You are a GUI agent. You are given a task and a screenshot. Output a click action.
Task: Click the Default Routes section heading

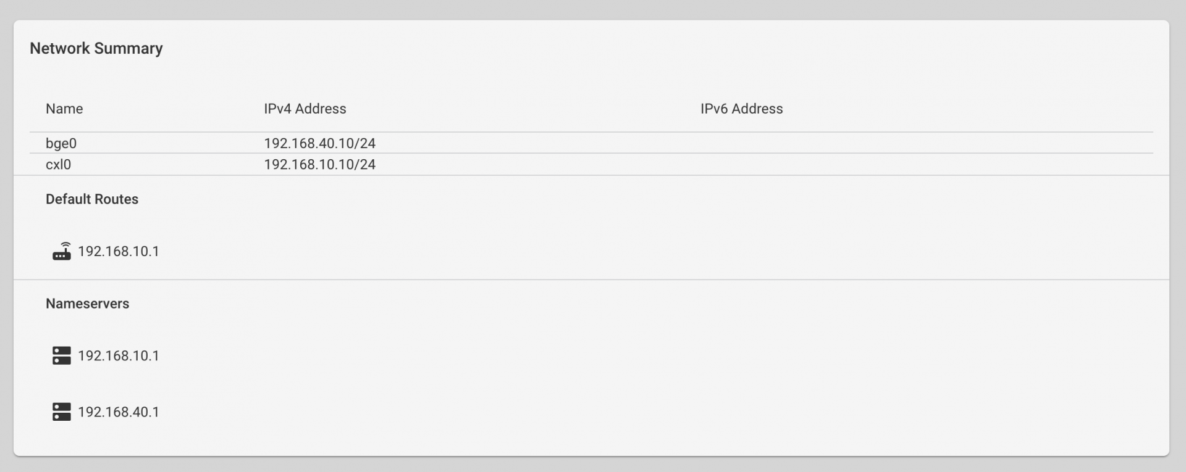(92, 199)
